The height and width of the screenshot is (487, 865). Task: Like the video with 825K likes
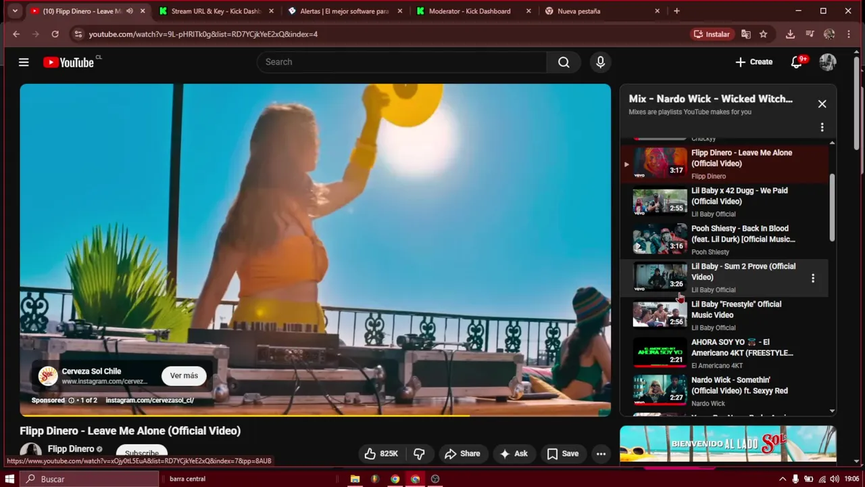(x=381, y=454)
